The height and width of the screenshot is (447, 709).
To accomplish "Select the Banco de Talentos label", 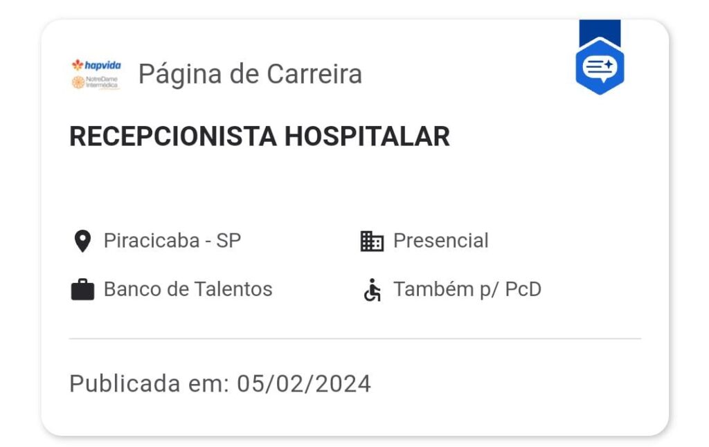I will 188,289.
